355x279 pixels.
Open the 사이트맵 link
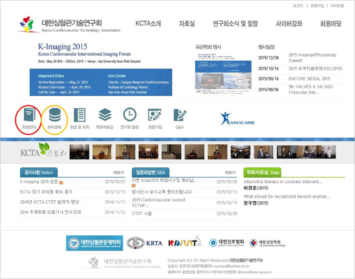click(337, 6)
